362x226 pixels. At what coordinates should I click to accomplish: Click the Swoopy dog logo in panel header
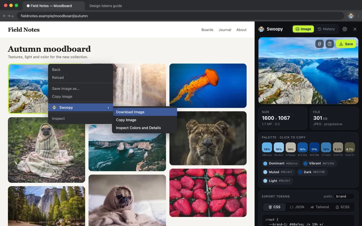pyautogui.click(x=261, y=29)
